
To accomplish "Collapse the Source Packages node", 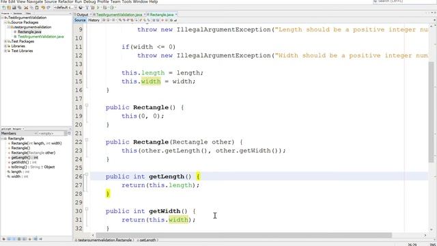I will pos(5,23).
